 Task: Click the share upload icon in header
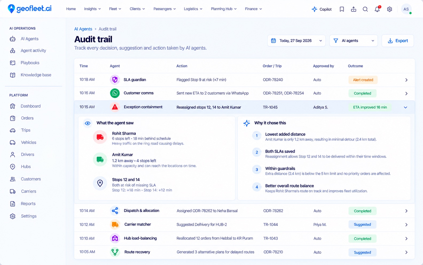point(354,9)
